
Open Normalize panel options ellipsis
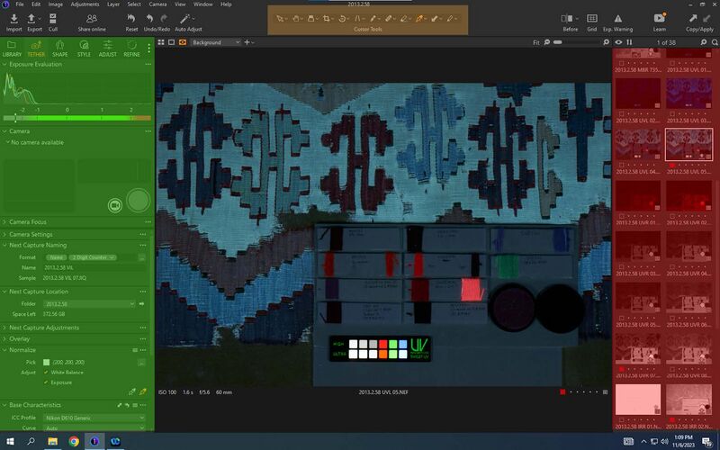point(143,350)
